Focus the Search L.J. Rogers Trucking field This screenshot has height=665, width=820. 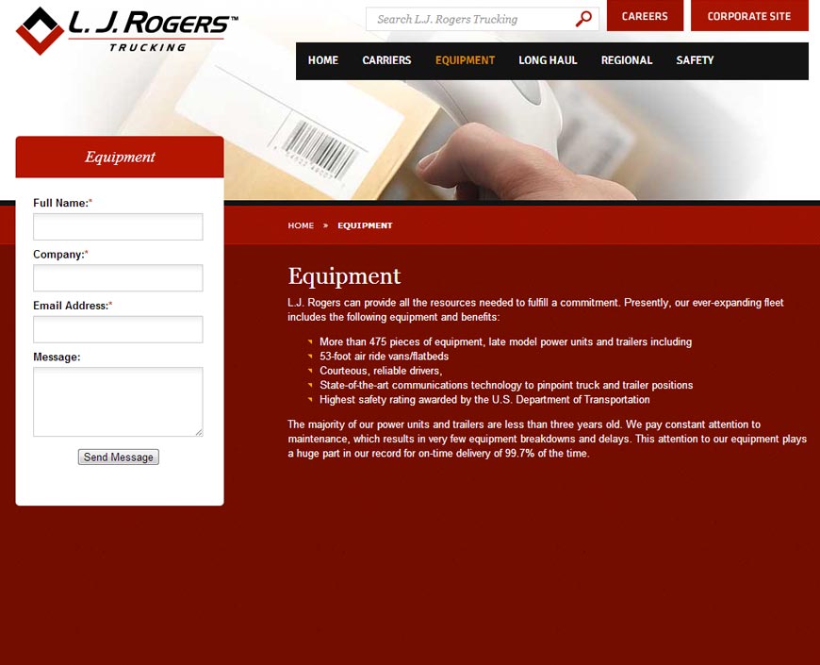click(470, 20)
